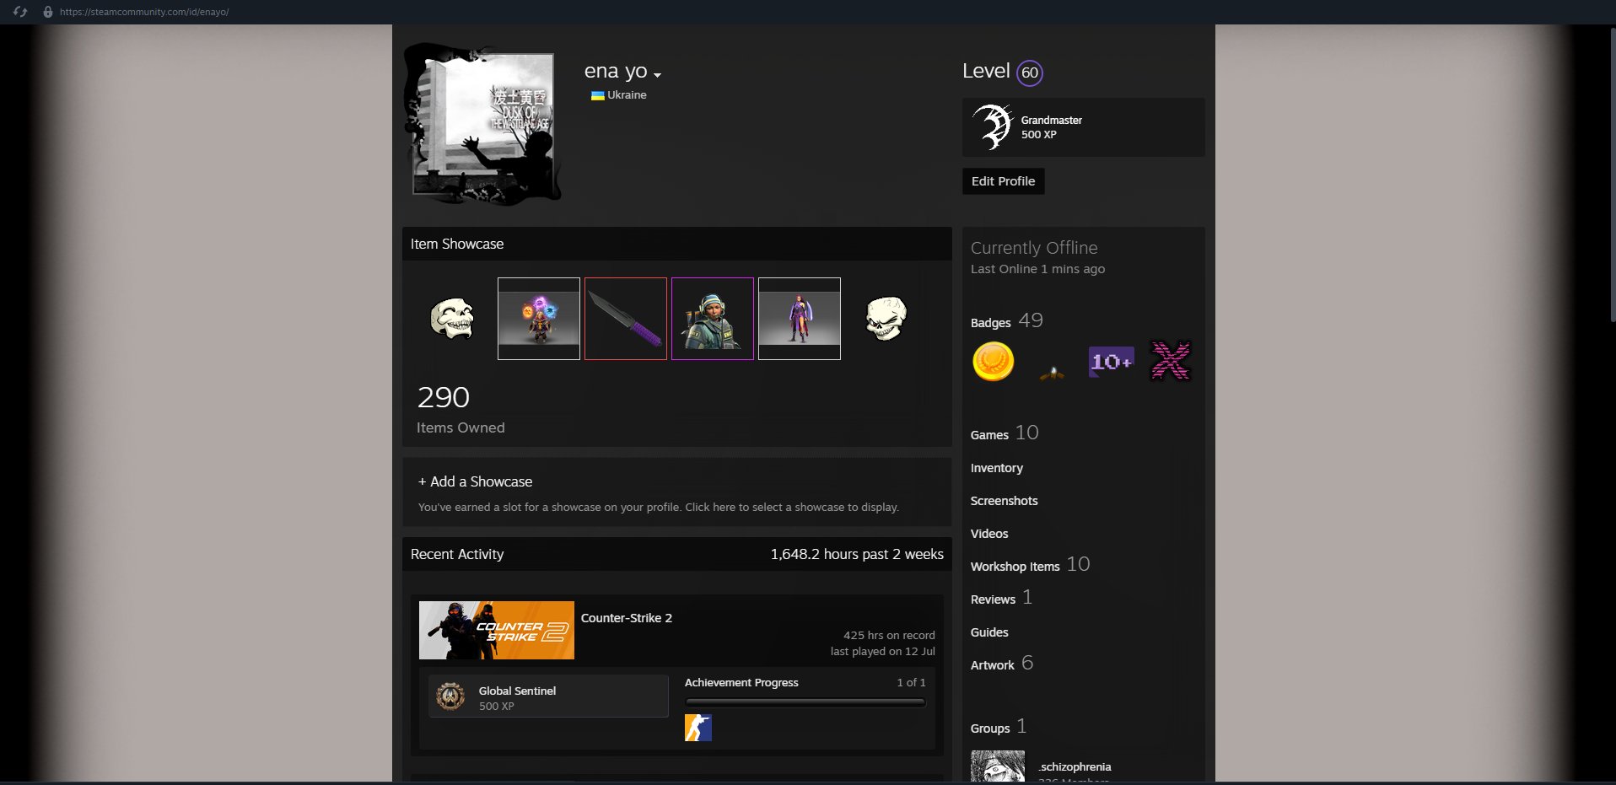Open the .schizophrenia group name link
This screenshot has width=1616, height=785.
(x=1075, y=767)
